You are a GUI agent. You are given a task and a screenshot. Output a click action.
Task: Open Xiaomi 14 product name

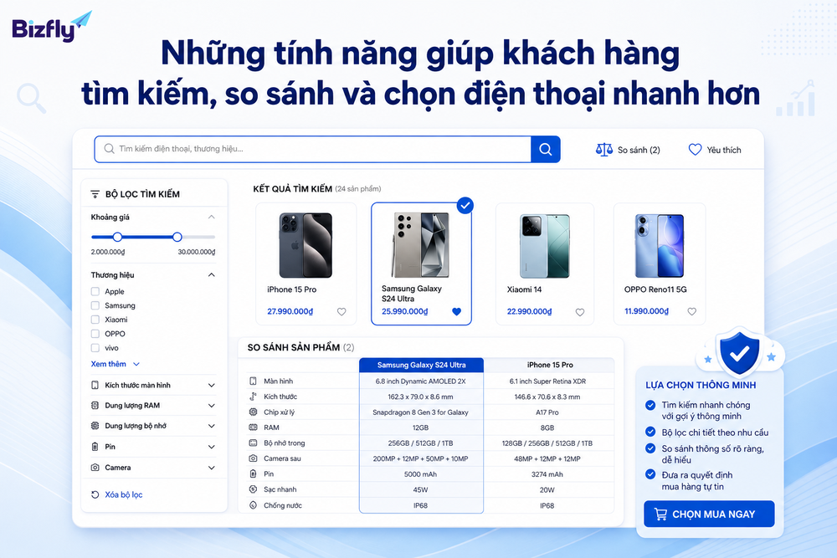(524, 289)
